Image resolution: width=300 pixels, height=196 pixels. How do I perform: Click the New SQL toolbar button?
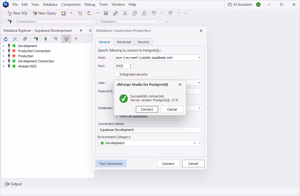click(x=17, y=13)
